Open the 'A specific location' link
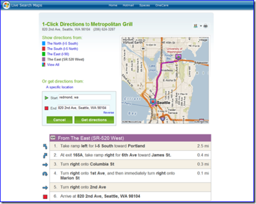 (x=60, y=87)
